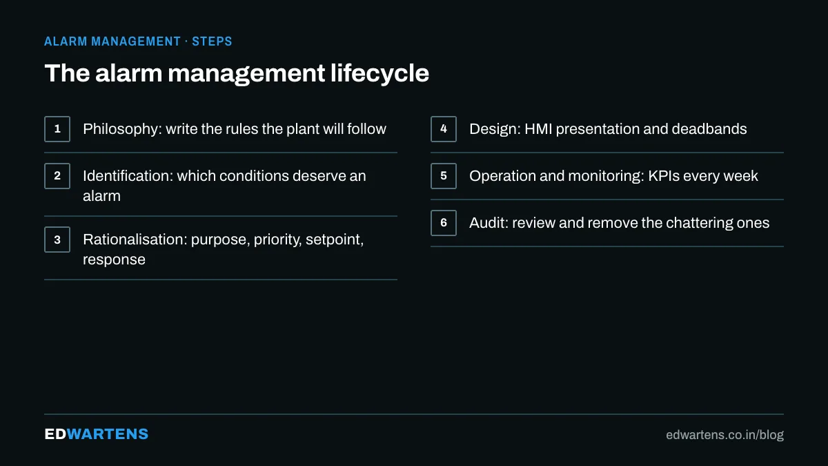The width and height of the screenshot is (828, 466).
Task: Open the edwartens.co.in/blog link
Action: [x=724, y=435]
